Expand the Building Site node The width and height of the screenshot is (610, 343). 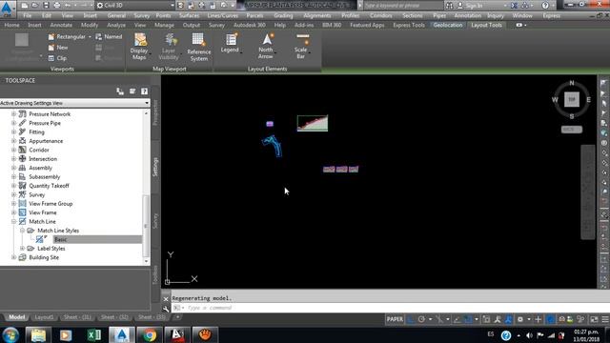(x=13, y=257)
